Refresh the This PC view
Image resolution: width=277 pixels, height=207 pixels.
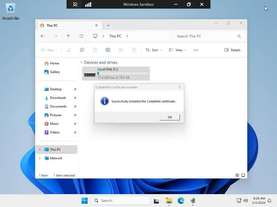click(x=81, y=36)
